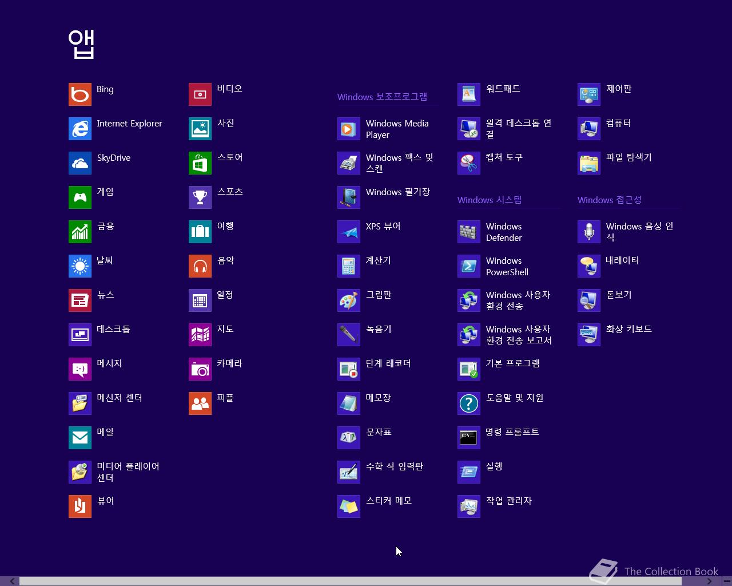Open 컴퓨터 (Computer)
Image resolution: width=732 pixels, height=586 pixels.
[x=605, y=129]
